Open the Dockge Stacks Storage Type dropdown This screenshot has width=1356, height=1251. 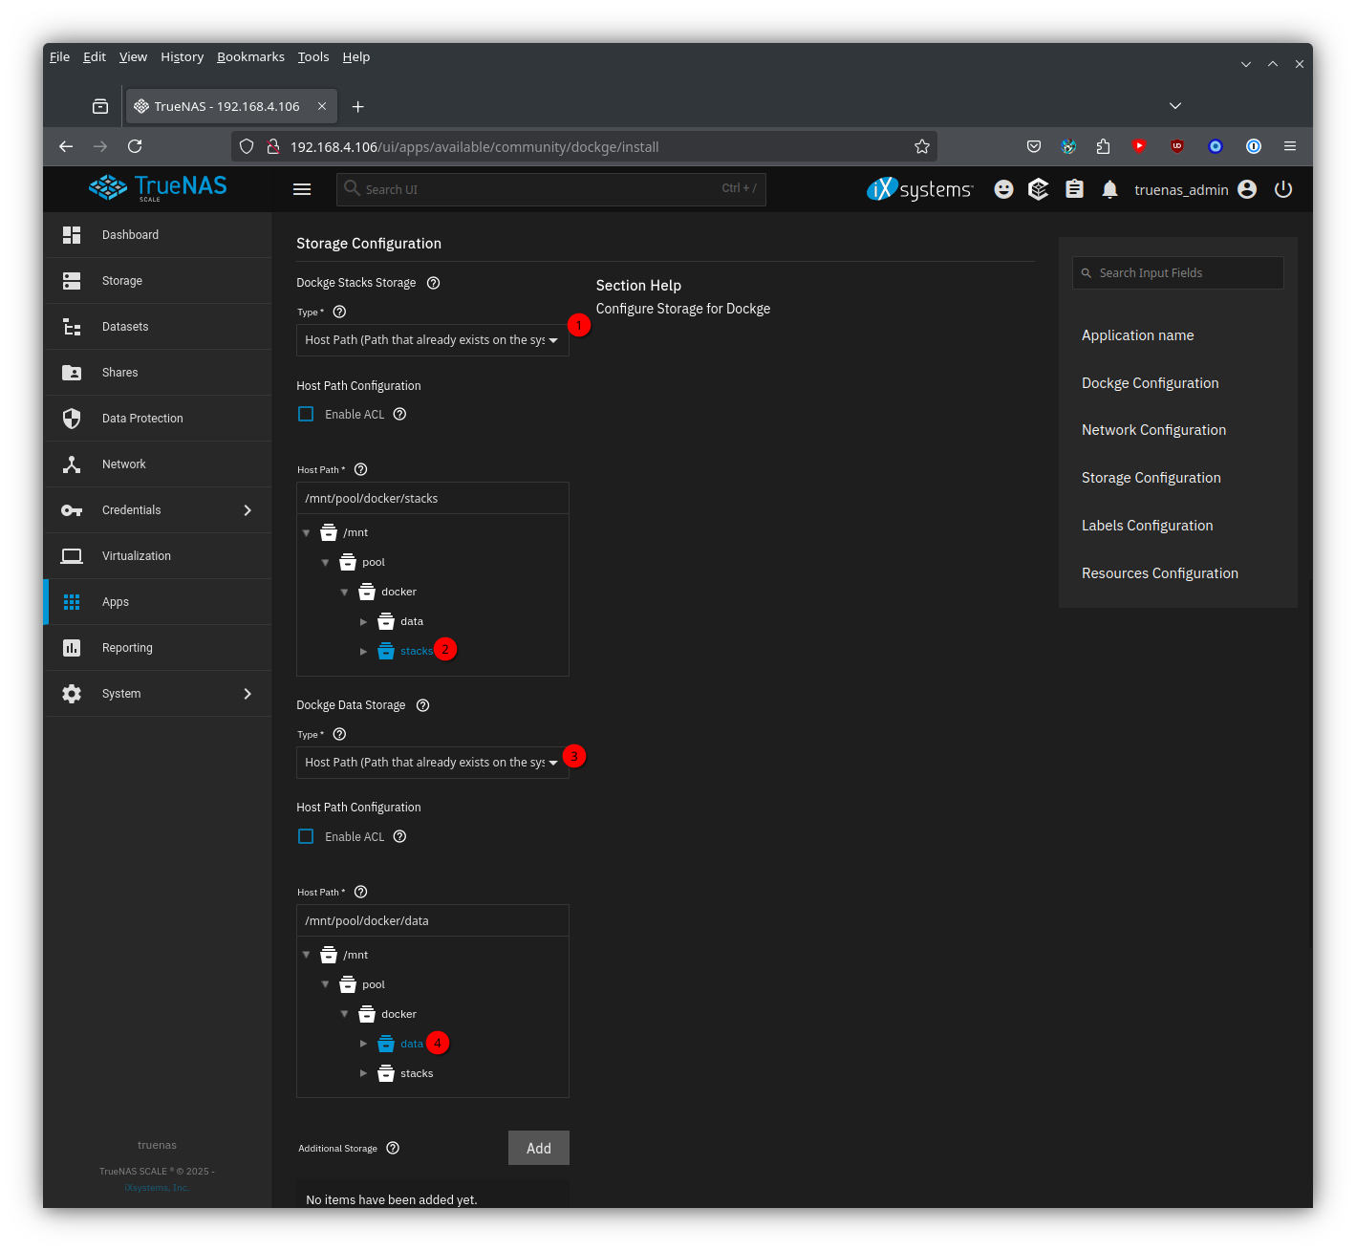click(x=432, y=340)
